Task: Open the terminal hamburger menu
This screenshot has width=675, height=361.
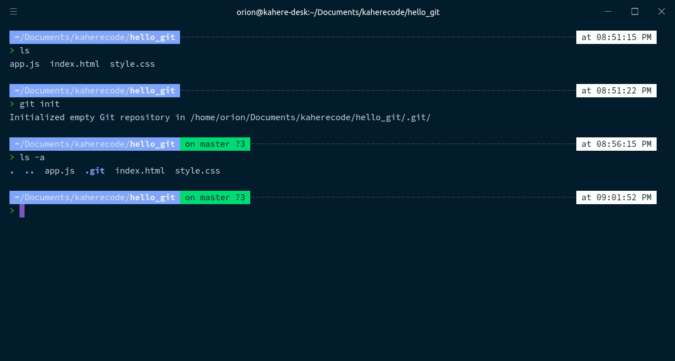Action: pos(13,12)
